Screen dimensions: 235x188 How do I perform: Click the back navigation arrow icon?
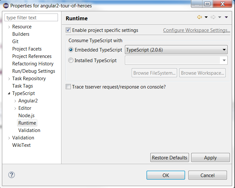click(200, 17)
